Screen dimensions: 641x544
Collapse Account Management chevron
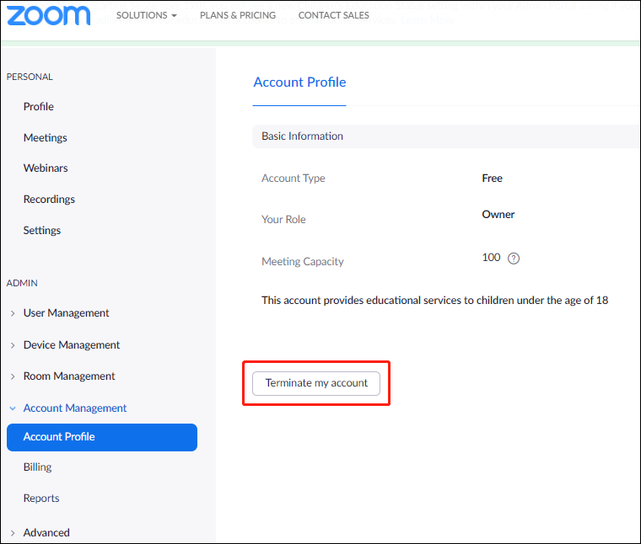coord(13,408)
